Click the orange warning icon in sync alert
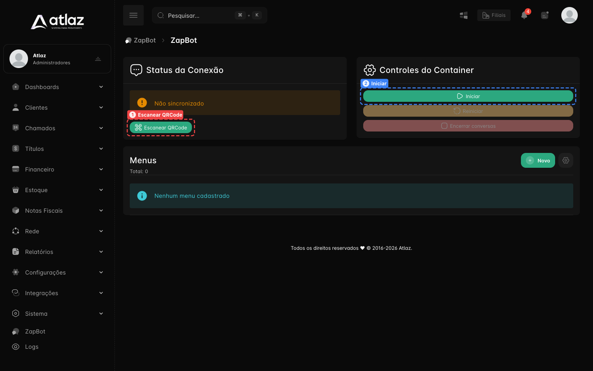Screen dimensions: 593x371 [142, 103]
